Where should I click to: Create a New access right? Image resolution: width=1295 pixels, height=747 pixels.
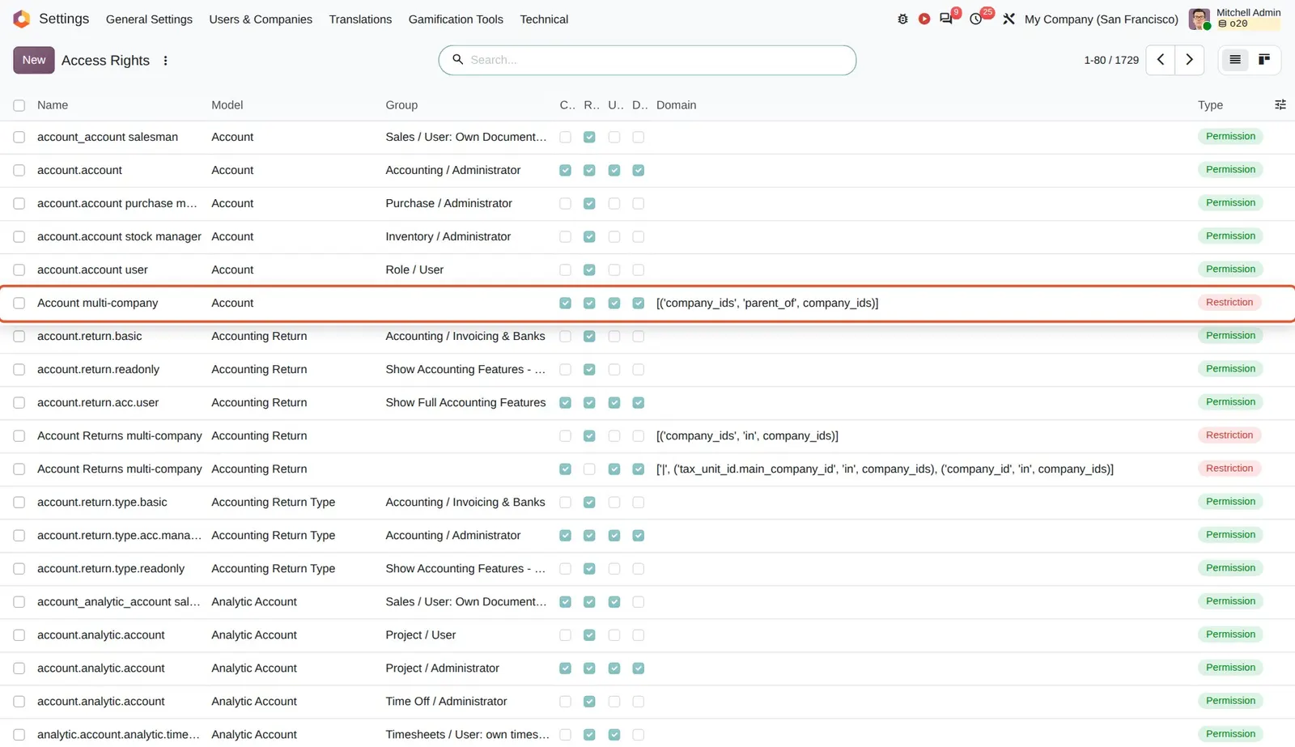pos(34,60)
